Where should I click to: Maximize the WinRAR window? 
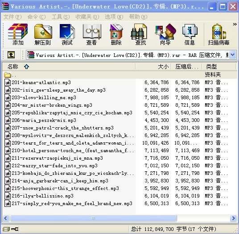(x=223, y=7)
